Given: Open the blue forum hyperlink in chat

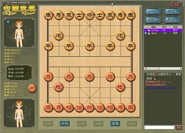Looking at the screenshot, I should 160,88.
